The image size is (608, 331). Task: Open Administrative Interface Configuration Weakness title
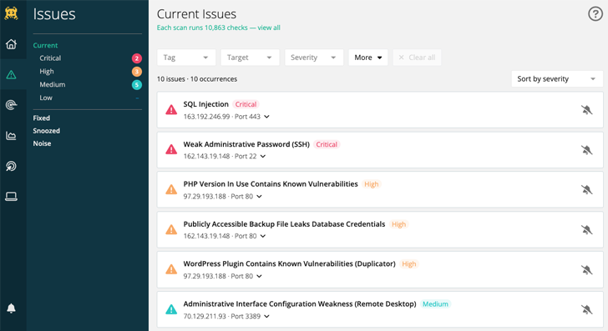[x=300, y=303]
